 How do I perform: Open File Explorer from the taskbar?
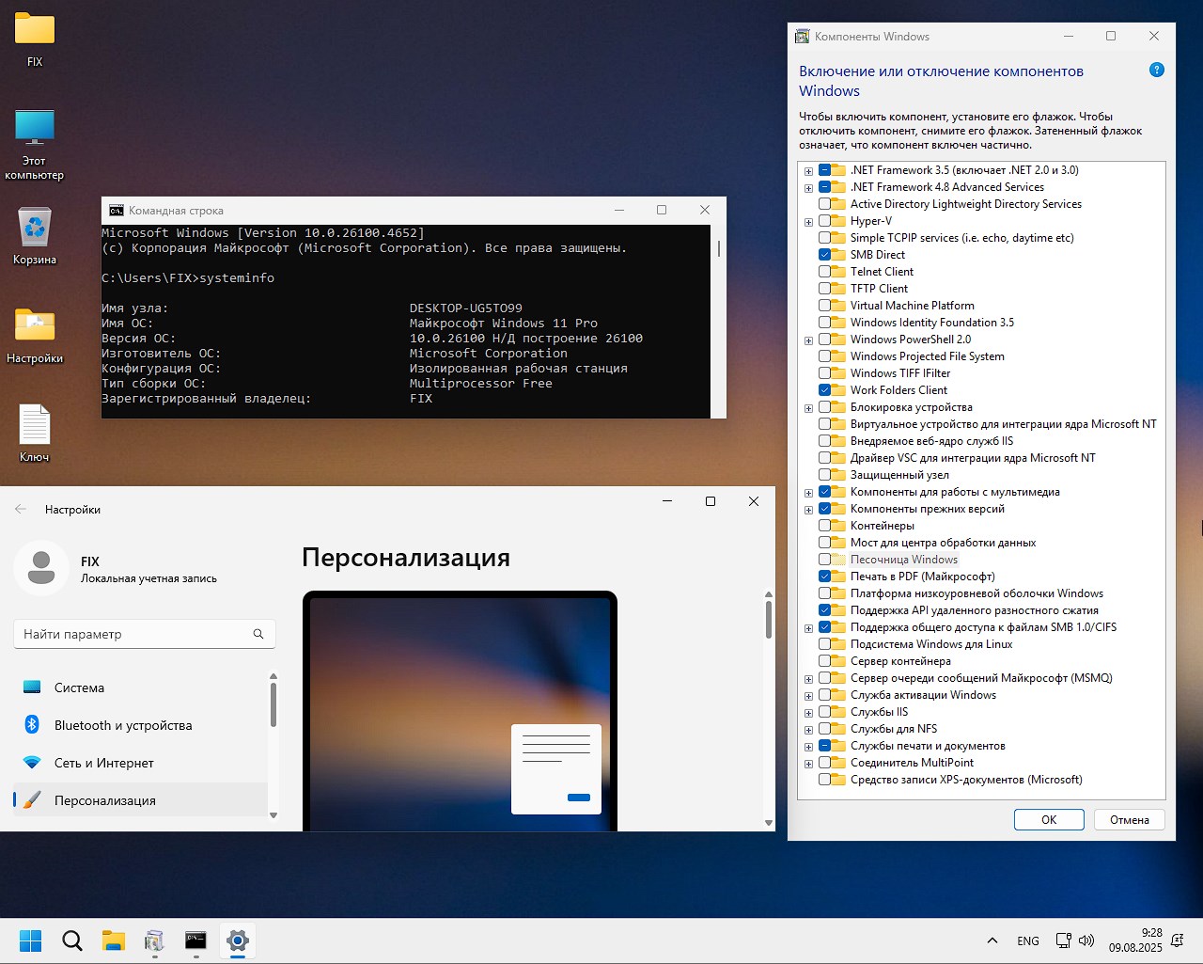click(114, 940)
